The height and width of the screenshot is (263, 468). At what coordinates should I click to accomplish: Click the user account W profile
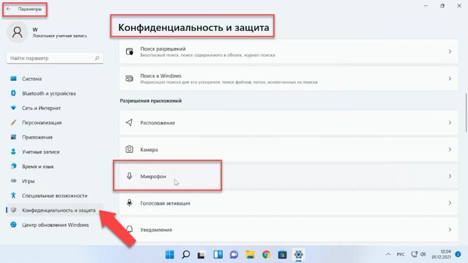[47, 32]
